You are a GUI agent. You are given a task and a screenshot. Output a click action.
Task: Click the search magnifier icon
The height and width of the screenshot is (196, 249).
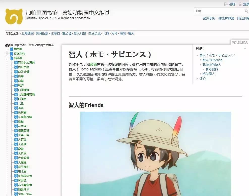246,11
